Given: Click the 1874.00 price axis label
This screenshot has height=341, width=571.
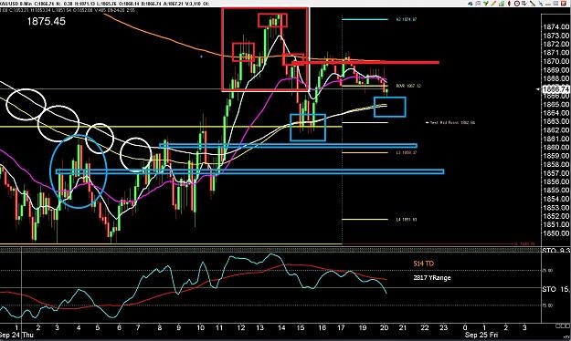Looking at the screenshot, I should [555, 27].
